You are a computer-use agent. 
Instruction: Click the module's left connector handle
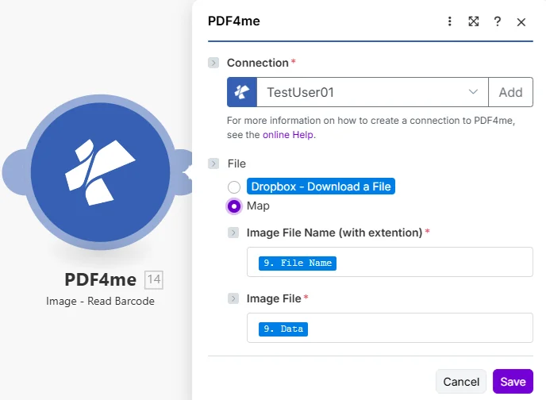14,172
